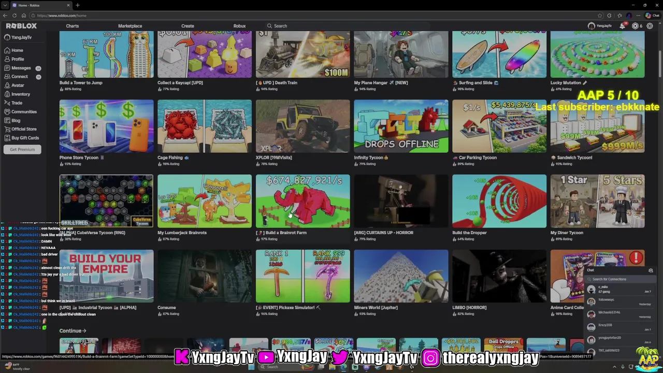
Task: Bookmark page with star icon
Action: click(x=600, y=16)
